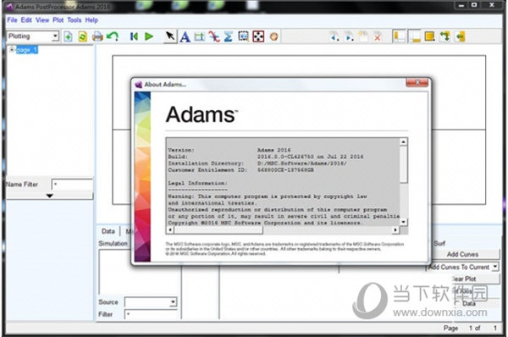
Task: Go to the previous page icon
Action: (334, 36)
